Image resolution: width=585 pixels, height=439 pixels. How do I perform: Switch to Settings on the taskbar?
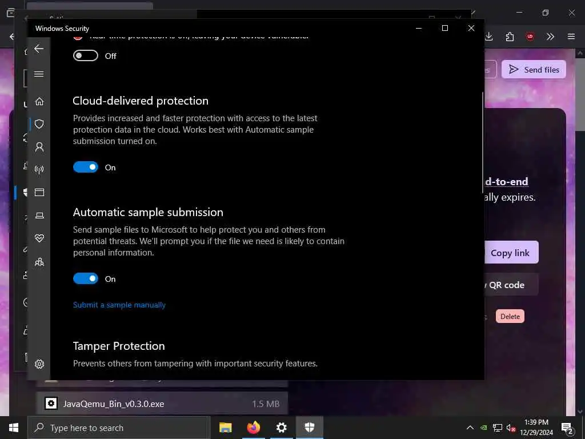281,428
